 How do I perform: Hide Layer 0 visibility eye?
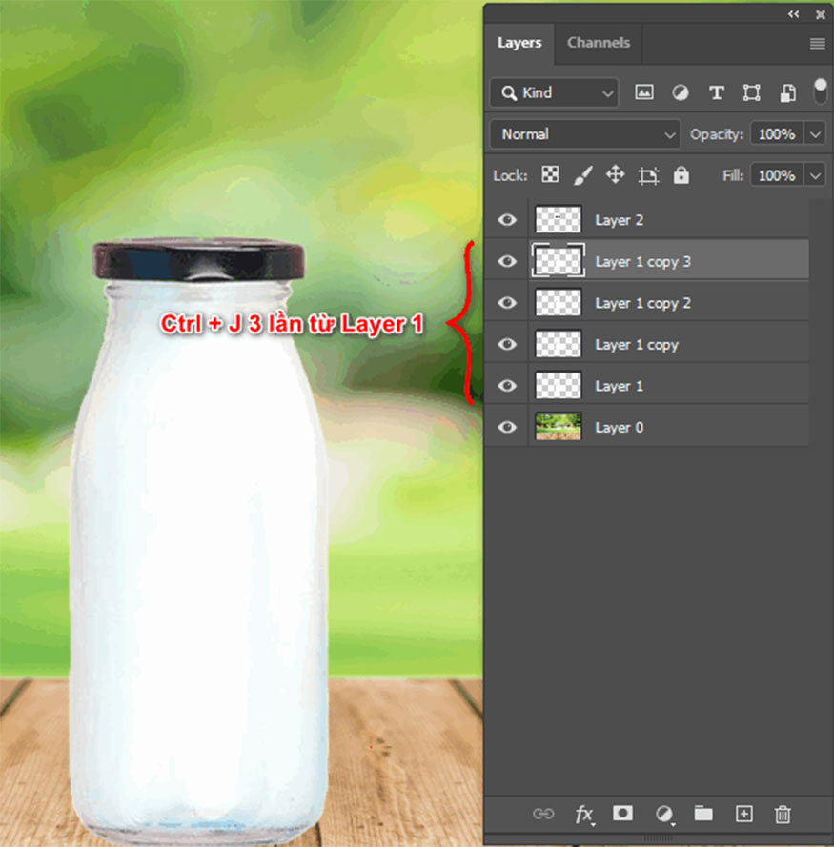click(x=507, y=427)
